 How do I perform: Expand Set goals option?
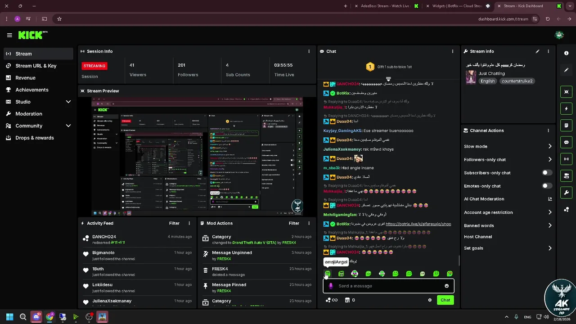pos(550,248)
